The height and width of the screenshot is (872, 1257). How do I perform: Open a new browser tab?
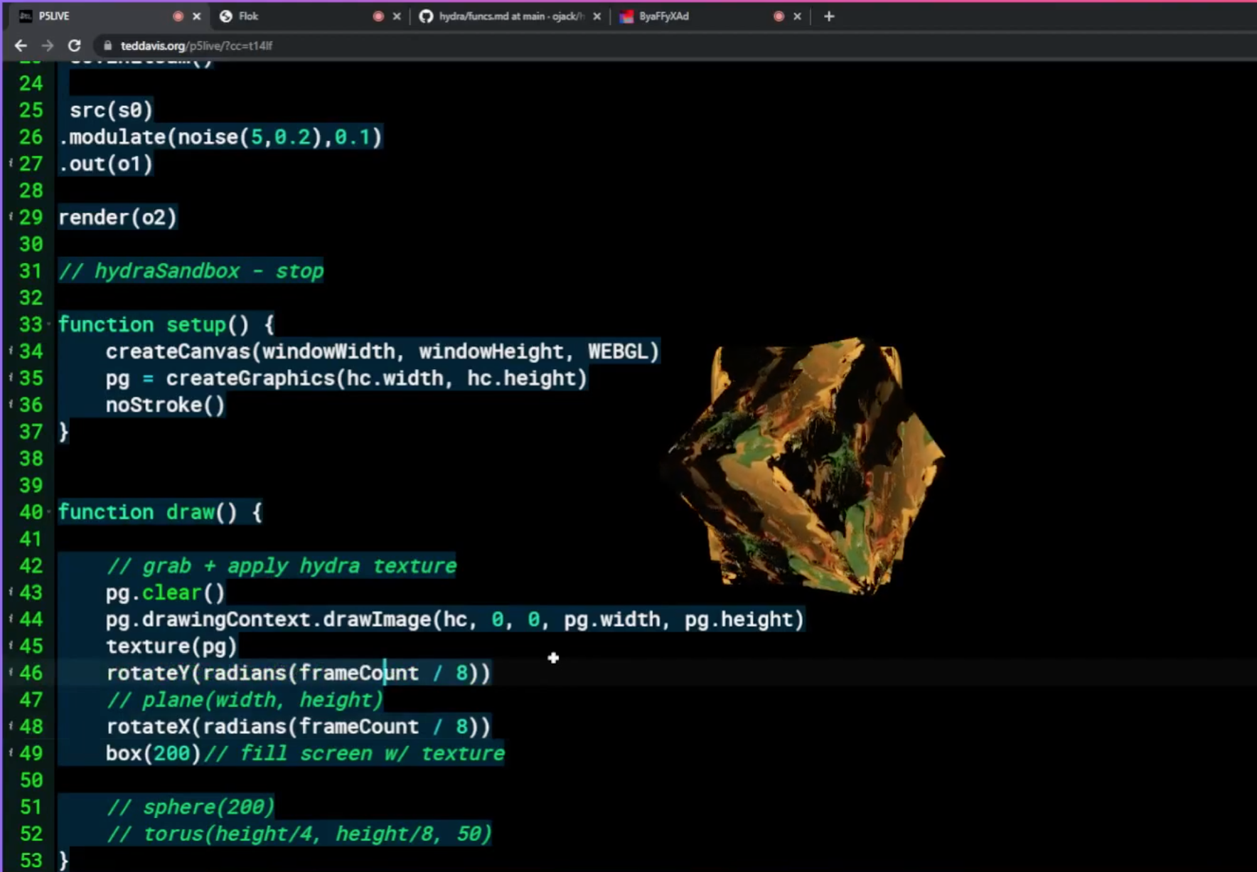click(x=829, y=16)
